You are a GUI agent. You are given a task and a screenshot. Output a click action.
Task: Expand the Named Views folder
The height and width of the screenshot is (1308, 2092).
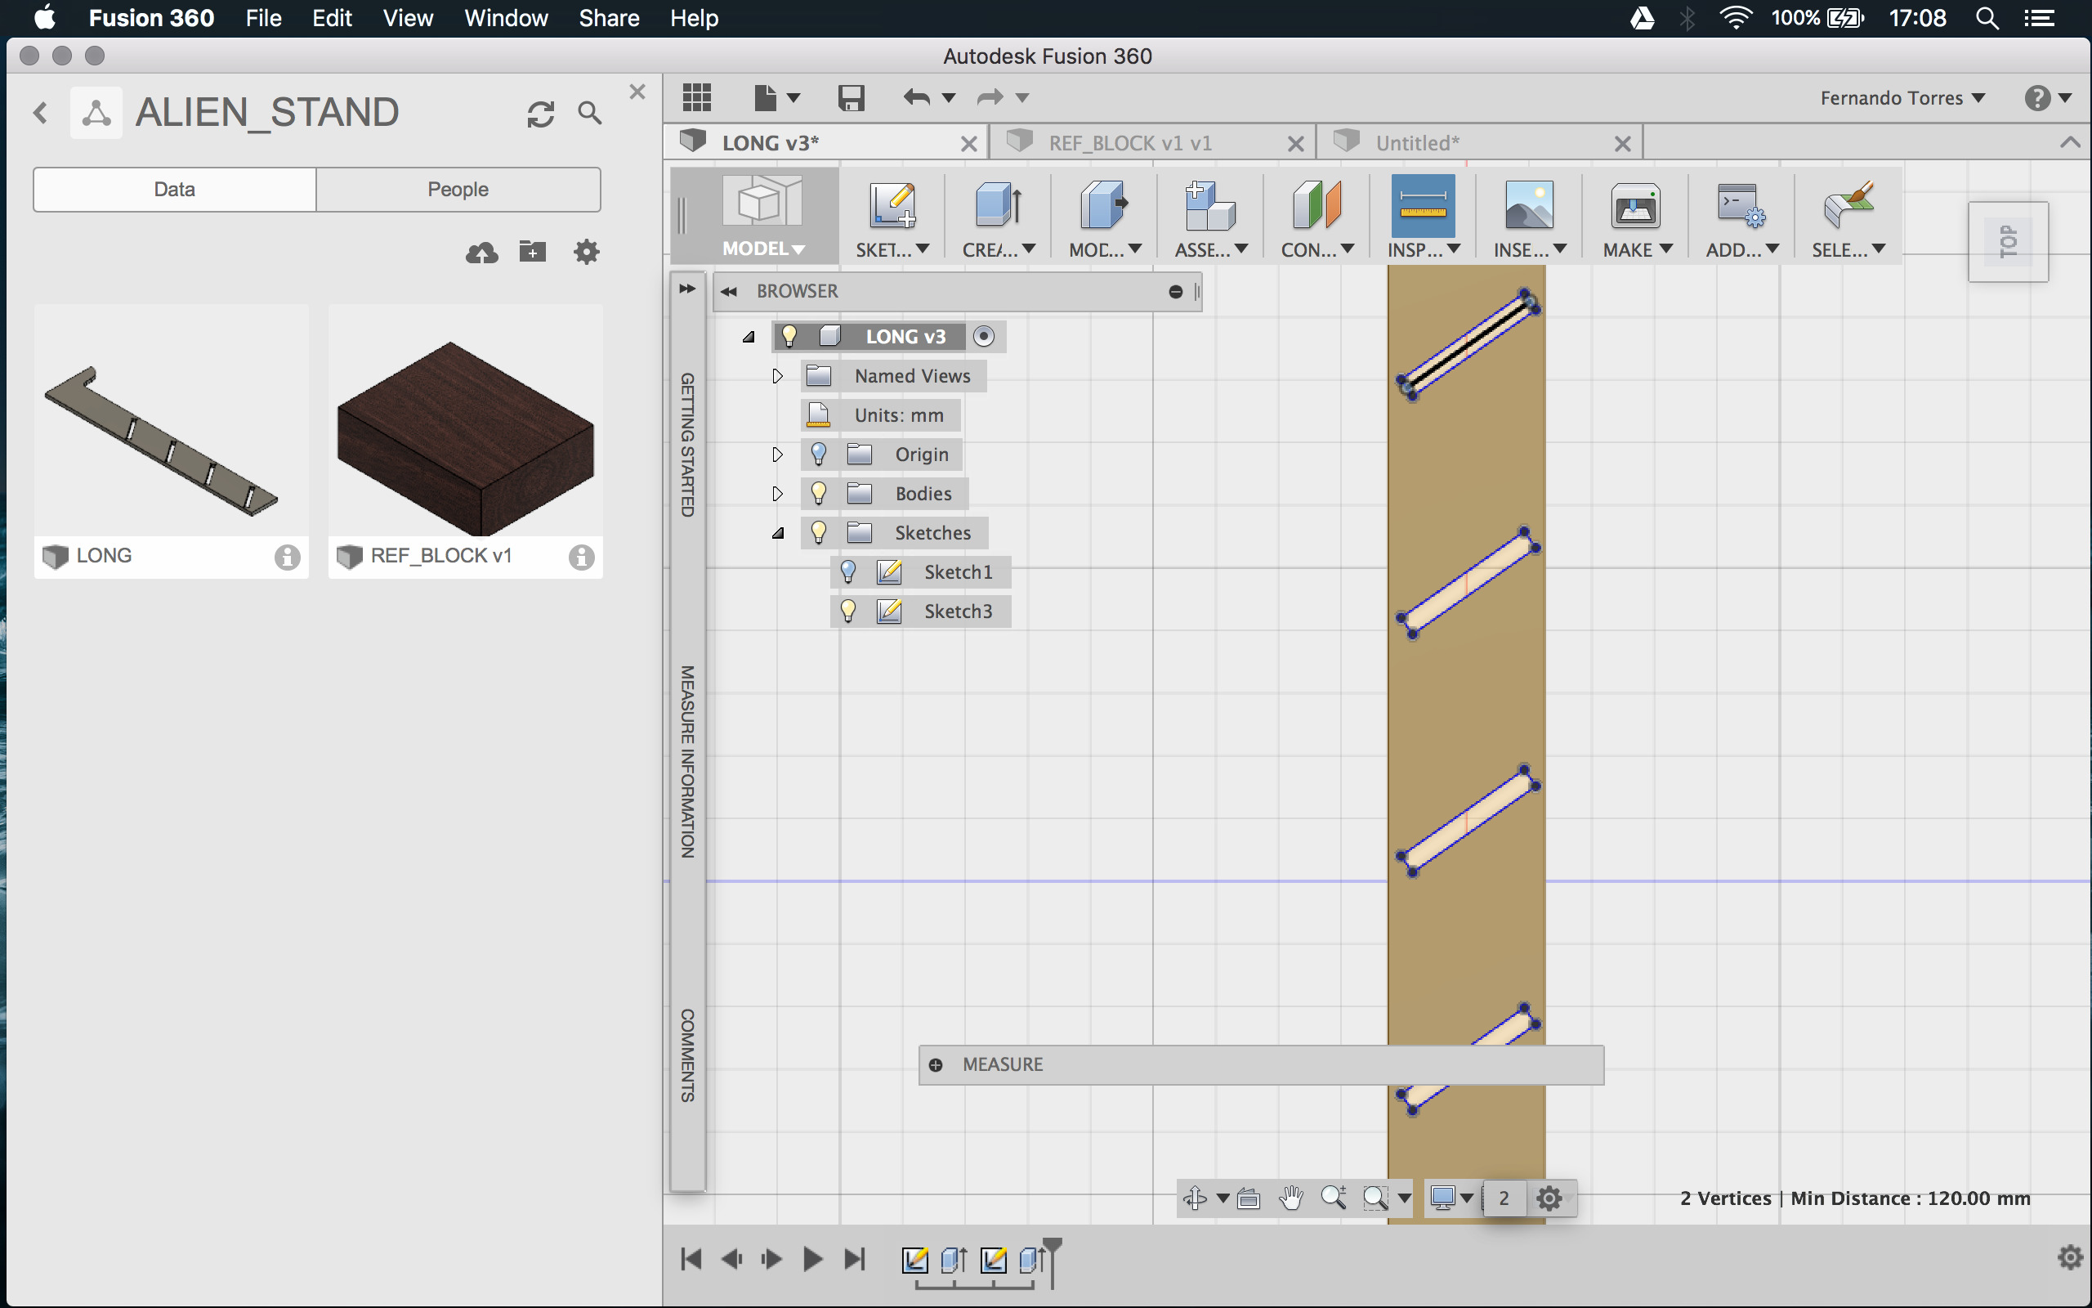[777, 376]
